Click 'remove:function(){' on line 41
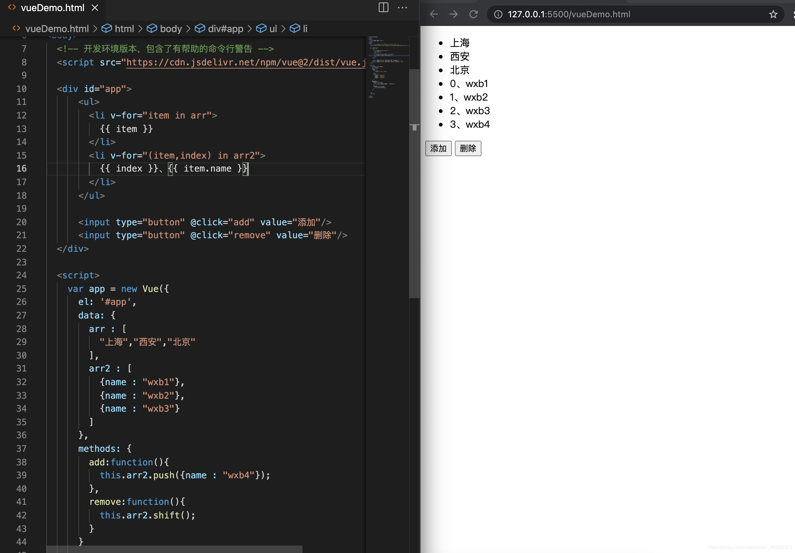Viewport: 795px width, 553px height. point(137,502)
